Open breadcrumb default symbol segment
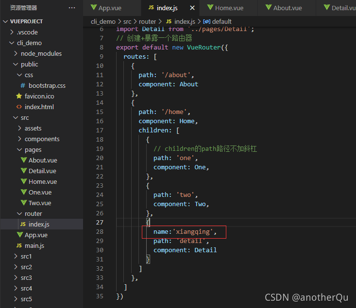The image size is (356, 308). click(x=222, y=21)
